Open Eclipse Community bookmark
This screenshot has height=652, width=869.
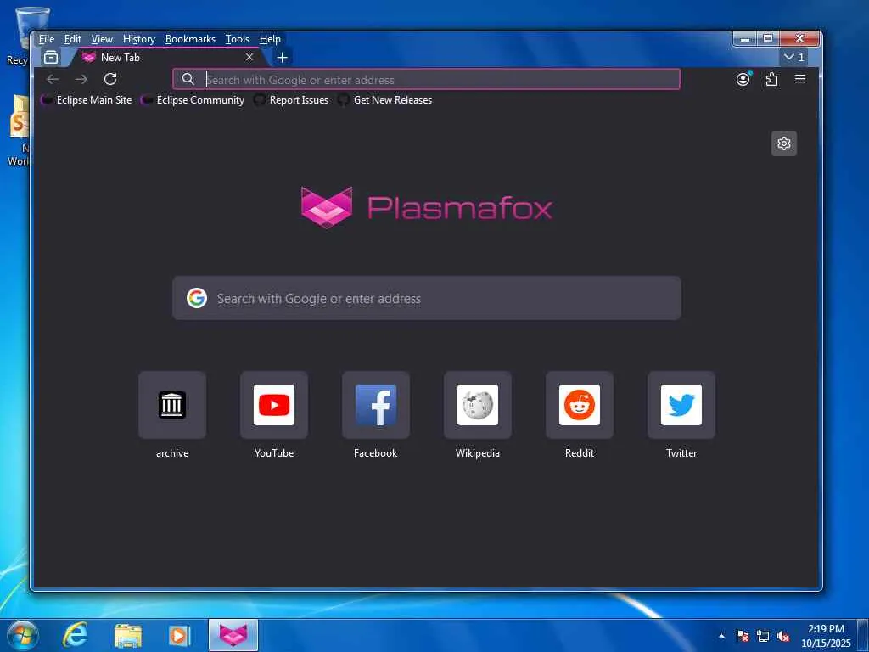coord(193,100)
